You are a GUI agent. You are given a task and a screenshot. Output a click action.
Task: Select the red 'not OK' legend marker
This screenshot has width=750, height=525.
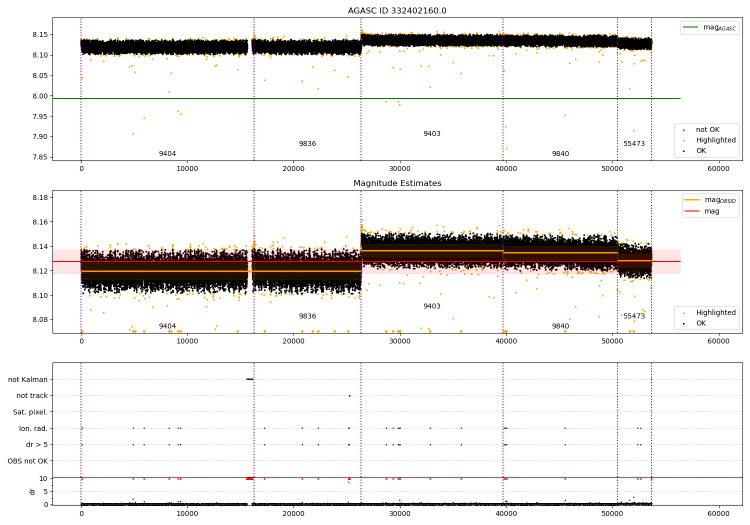pyautogui.click(x=683, y=130)
